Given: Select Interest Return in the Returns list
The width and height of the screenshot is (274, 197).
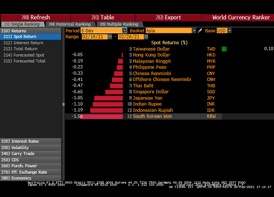Looking at the screenshot, I should coord(28,43).
